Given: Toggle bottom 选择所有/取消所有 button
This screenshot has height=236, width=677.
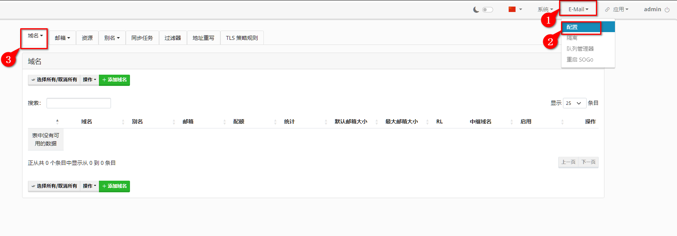Looking at the screenshot, I should pos(54,186).
